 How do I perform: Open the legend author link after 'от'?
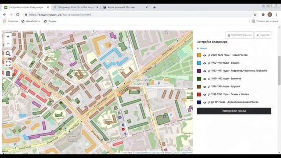203,48
